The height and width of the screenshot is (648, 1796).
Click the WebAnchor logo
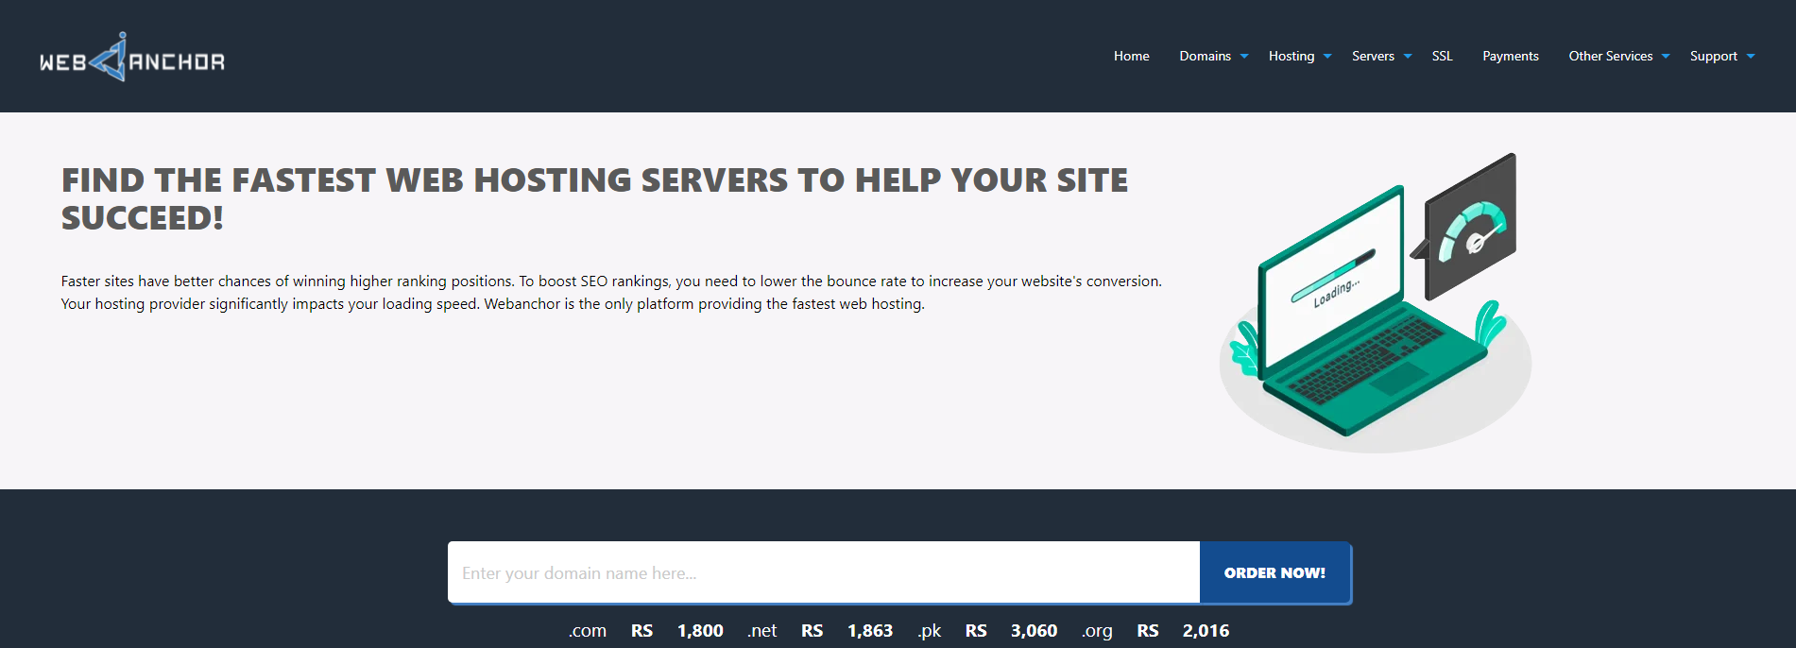[x=131, y=59]
